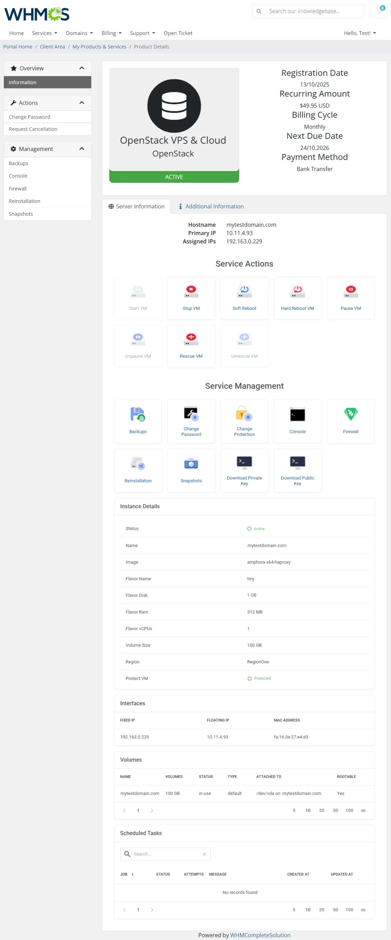Collapse the Management sidebar panel

81,149
